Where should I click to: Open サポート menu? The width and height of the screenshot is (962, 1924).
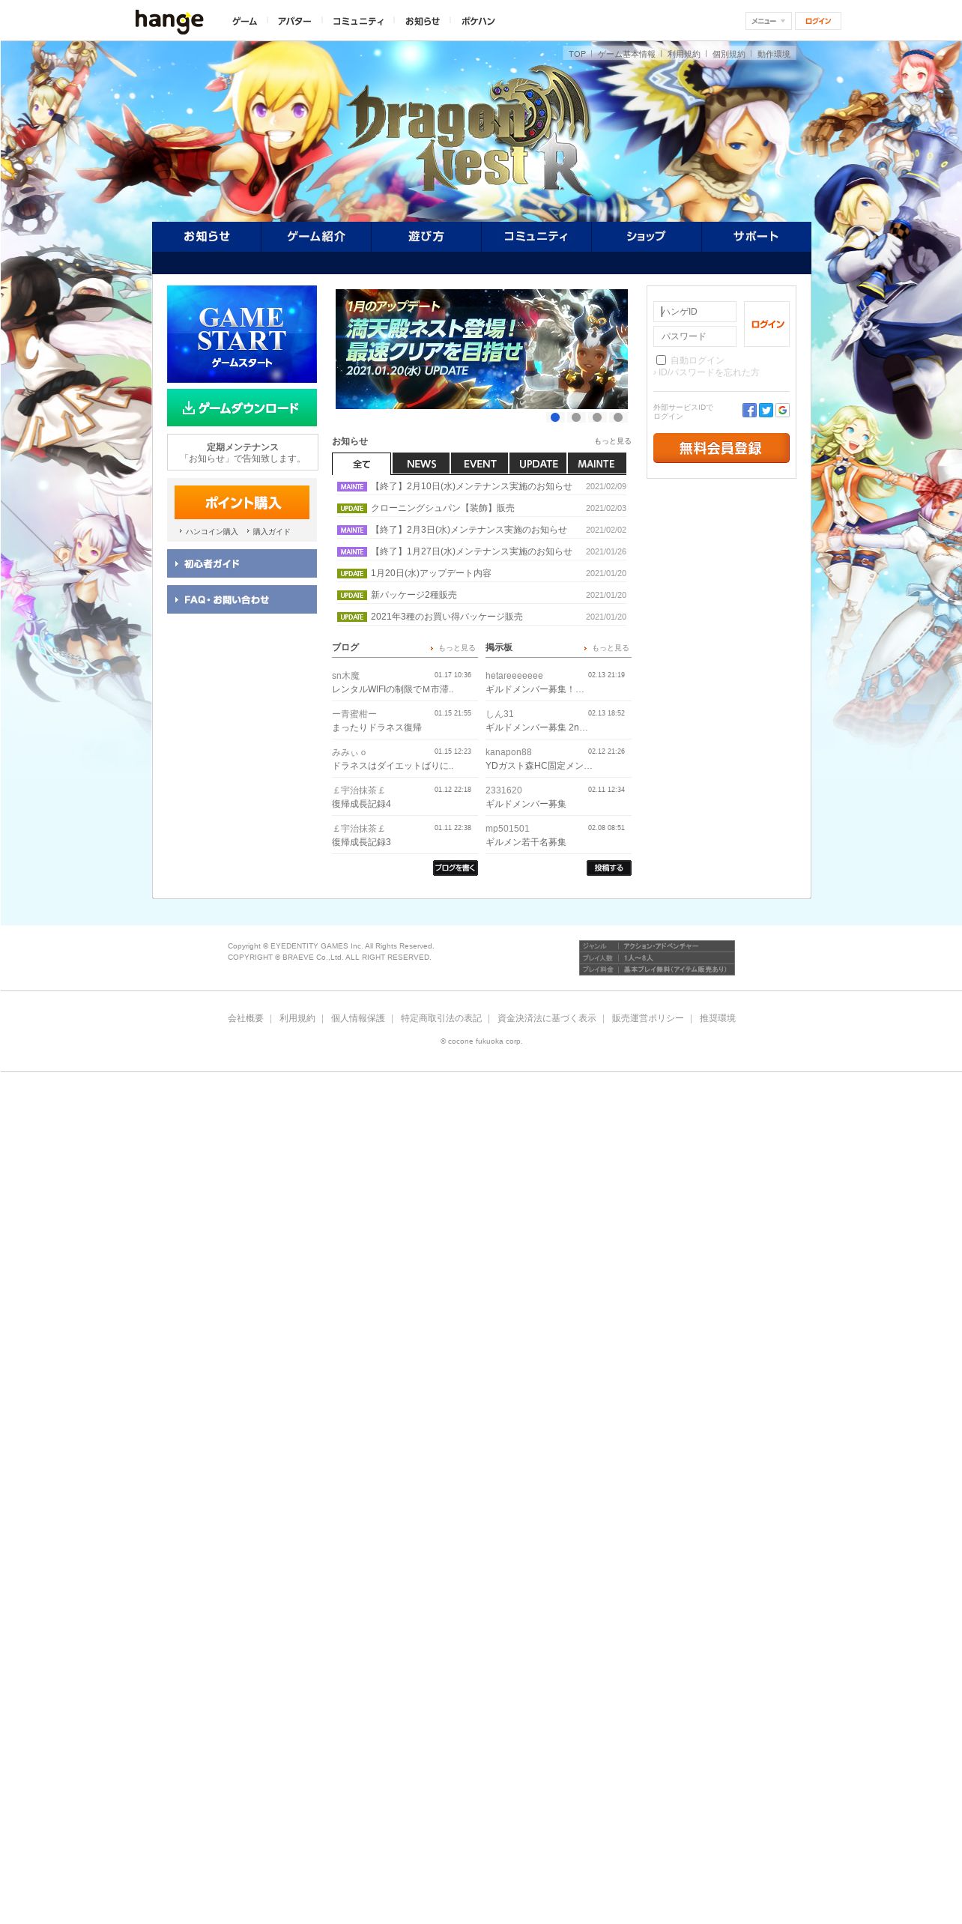point(756,236)
